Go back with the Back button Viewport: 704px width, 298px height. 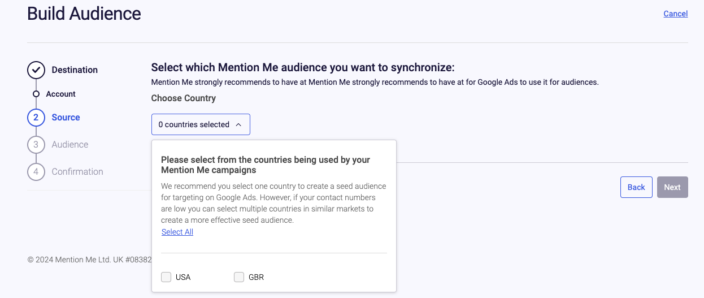click(636, 187)
